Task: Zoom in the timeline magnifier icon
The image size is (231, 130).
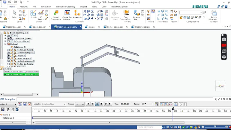Action: coord(166,104)
